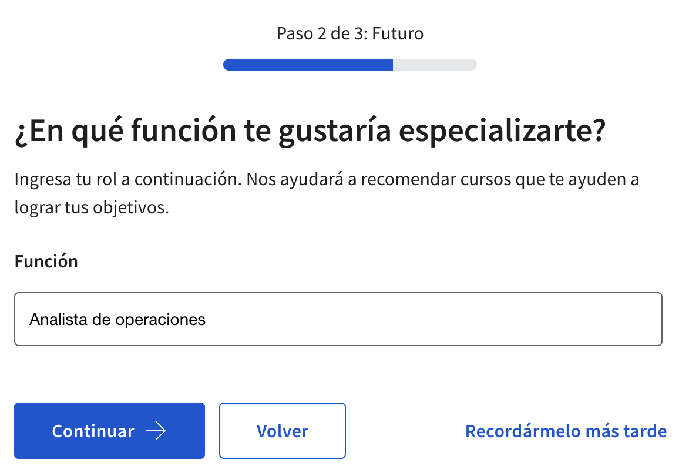The height and width of the screenshot is (476, 699).
Task: Click the 'Analista de operaciones' text in field
Action: click(x=117, y=320)
